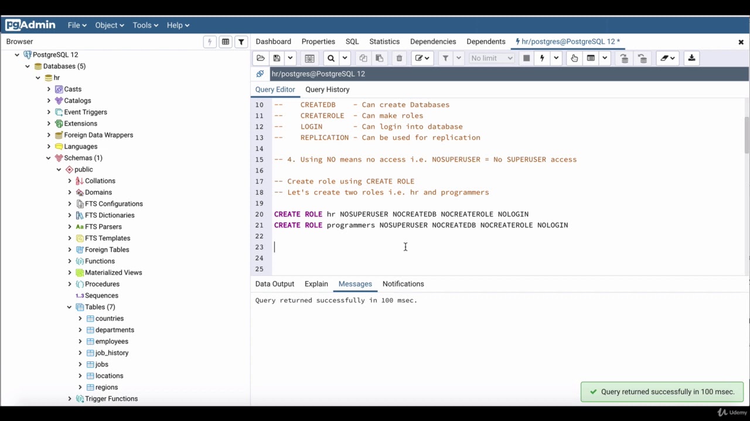The width and height of the screenshot is (750, 421).
Task: Switch to the Query History tab
Action: click(x=328, y=89)
